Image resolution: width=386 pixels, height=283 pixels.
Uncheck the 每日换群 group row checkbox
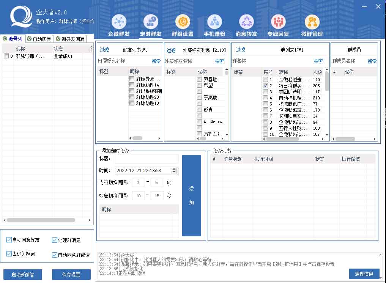[266, 86]
